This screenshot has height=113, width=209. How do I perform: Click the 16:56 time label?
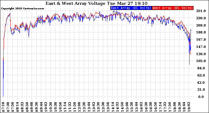tap(155, 107)
